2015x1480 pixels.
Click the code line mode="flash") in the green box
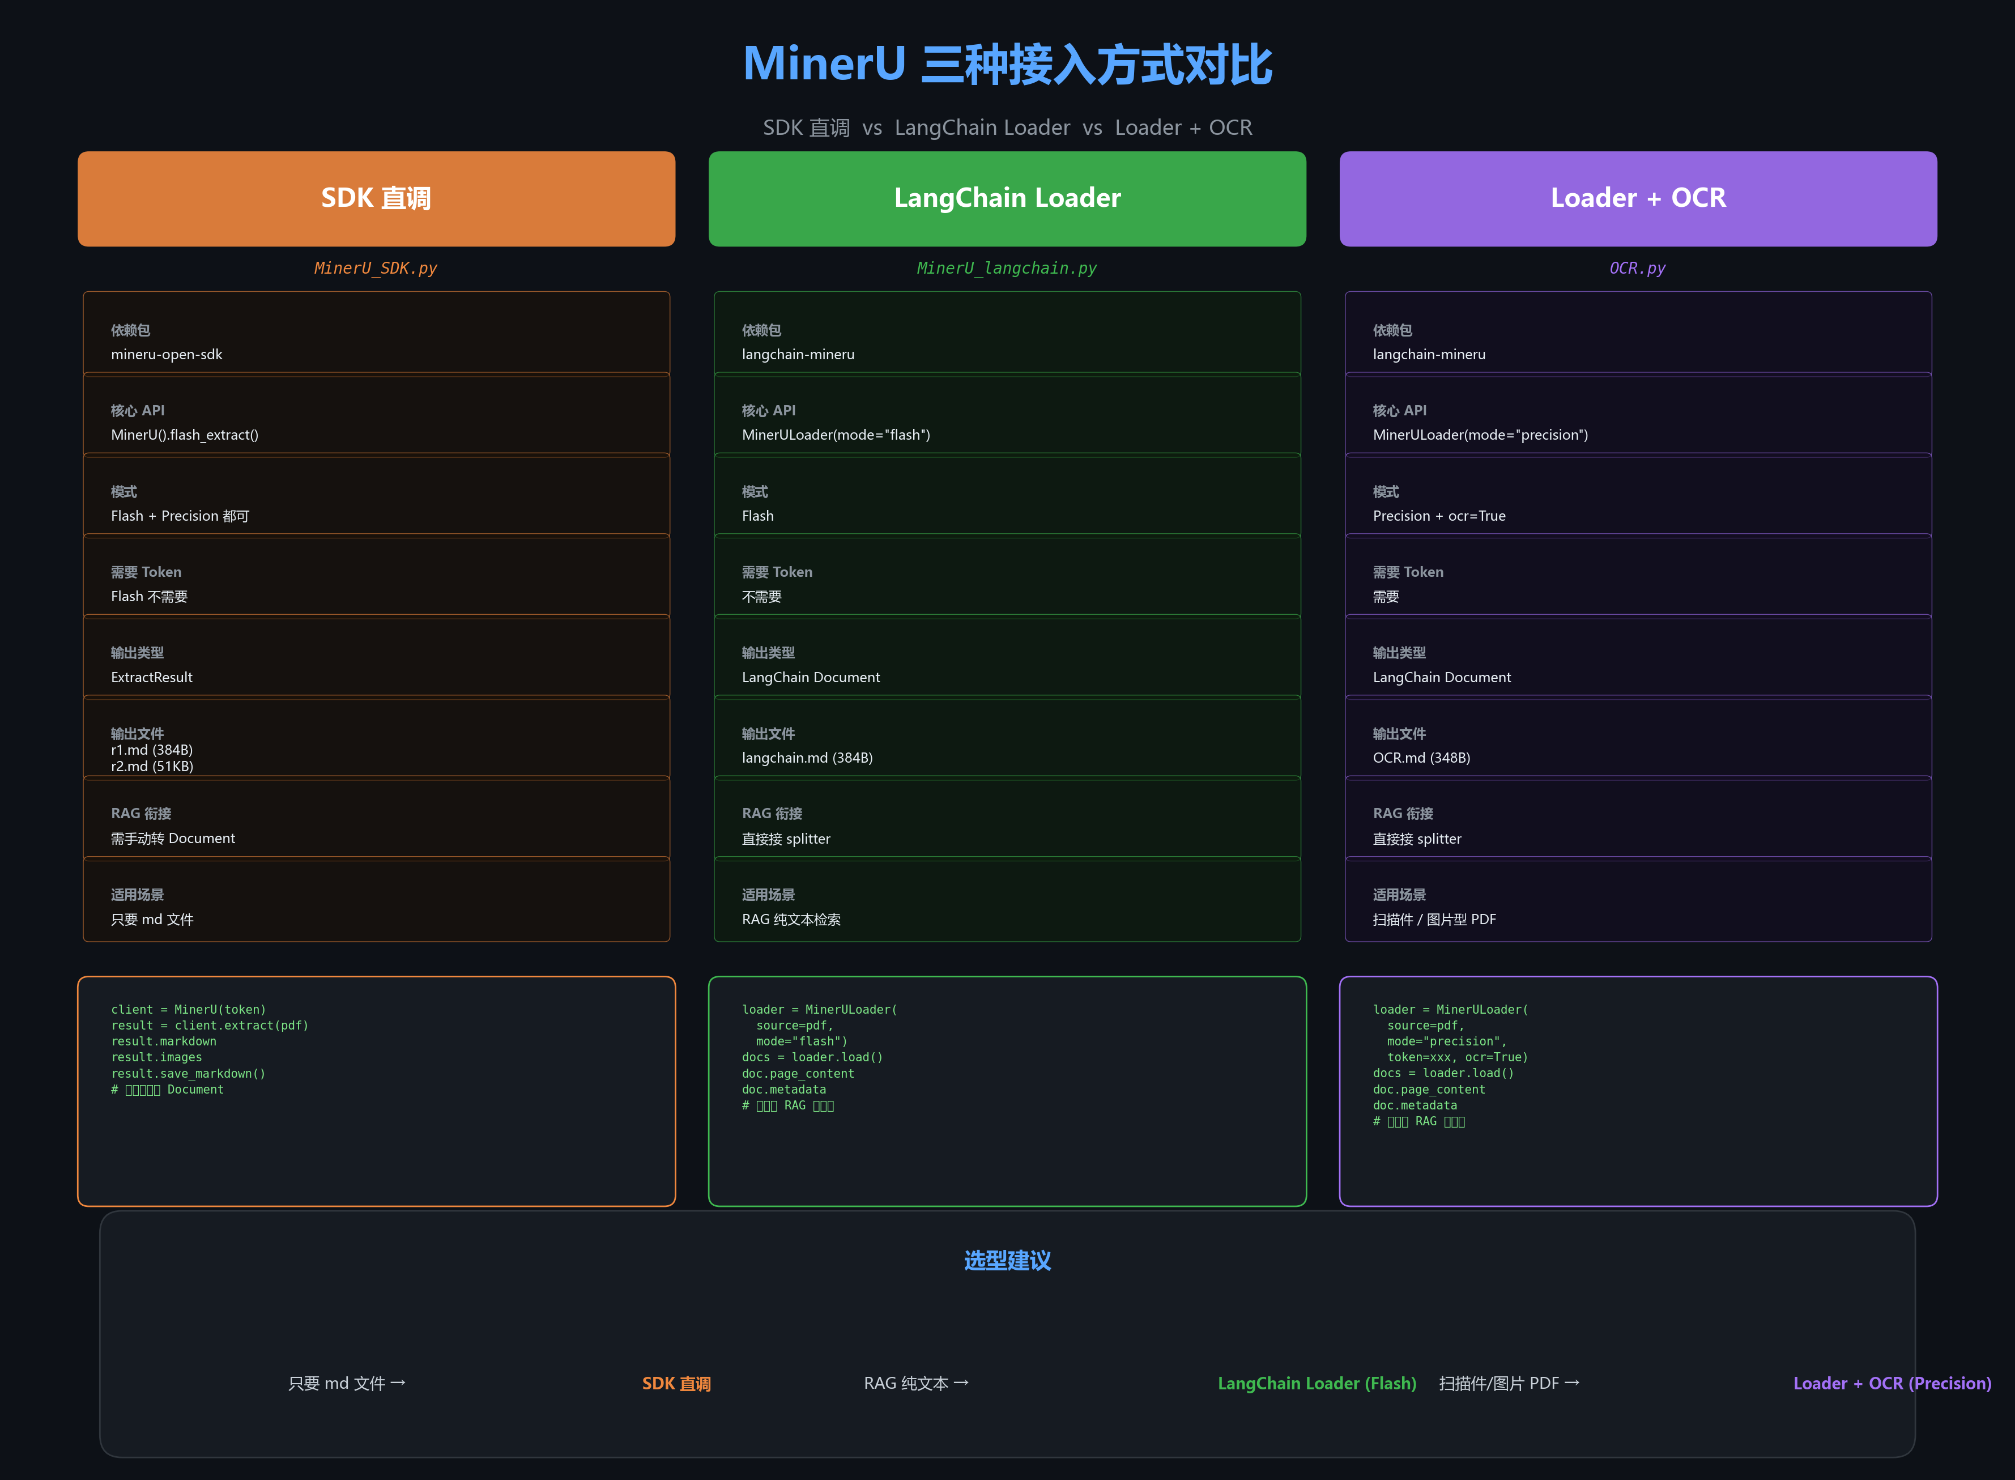(802, 1042)
